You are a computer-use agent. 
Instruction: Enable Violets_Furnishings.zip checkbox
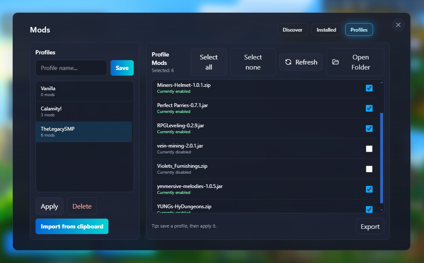click(x=369, y=169)
